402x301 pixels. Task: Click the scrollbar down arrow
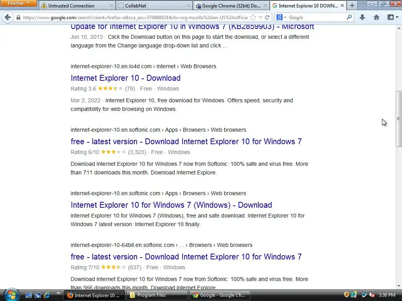399,286
